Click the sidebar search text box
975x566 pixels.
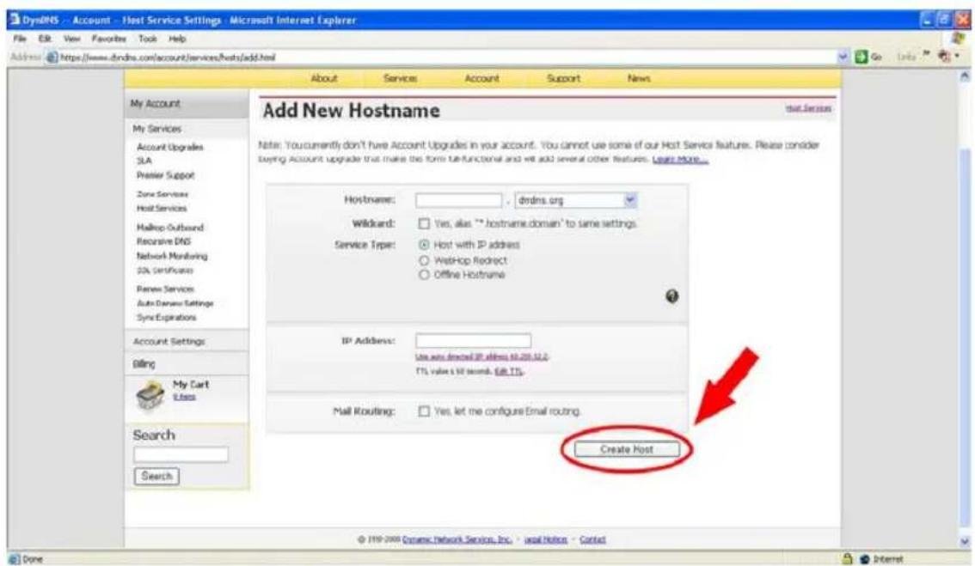coord(181,455)
